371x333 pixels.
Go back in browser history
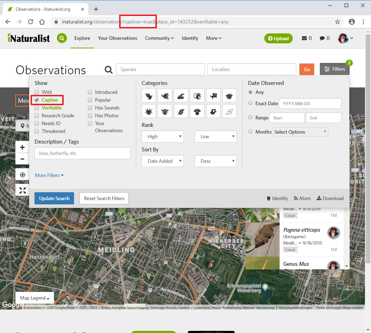[8, 22]
